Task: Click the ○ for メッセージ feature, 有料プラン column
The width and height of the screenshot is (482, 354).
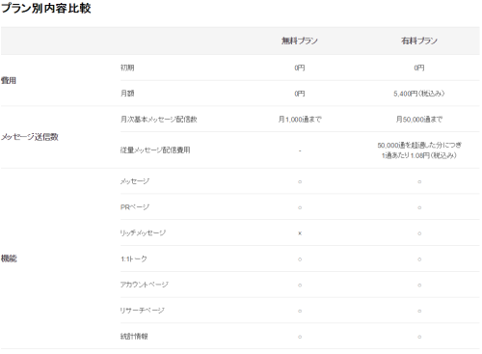Action: (419, 182)
